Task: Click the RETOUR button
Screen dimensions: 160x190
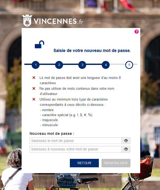Action: [84, 163]
